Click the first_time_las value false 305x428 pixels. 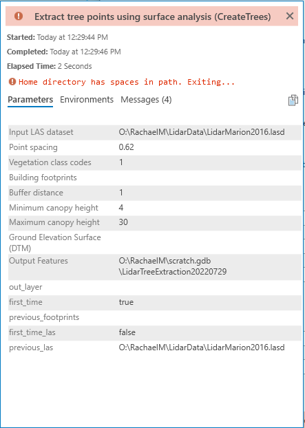pos(127,332)
